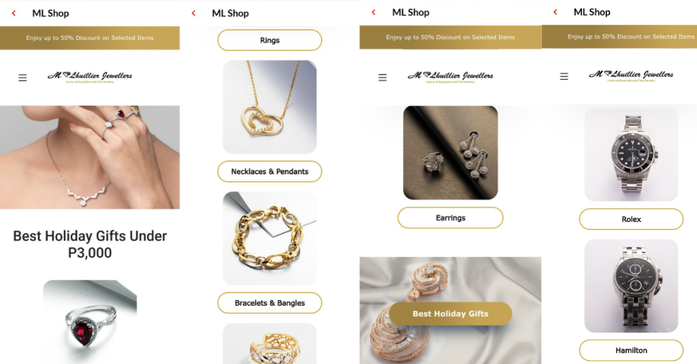
Task: Tap the Rolex Submariner watch image
Action: click(x=631, y=154)
